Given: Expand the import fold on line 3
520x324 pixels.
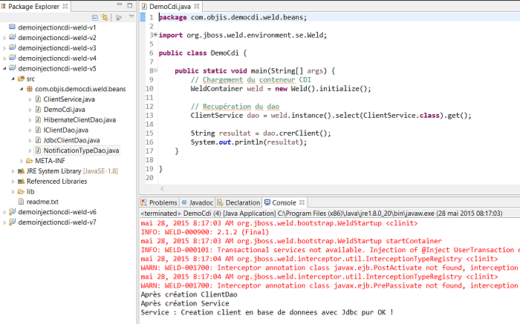Looking at the screenshot, I should [x=154, y=35].
